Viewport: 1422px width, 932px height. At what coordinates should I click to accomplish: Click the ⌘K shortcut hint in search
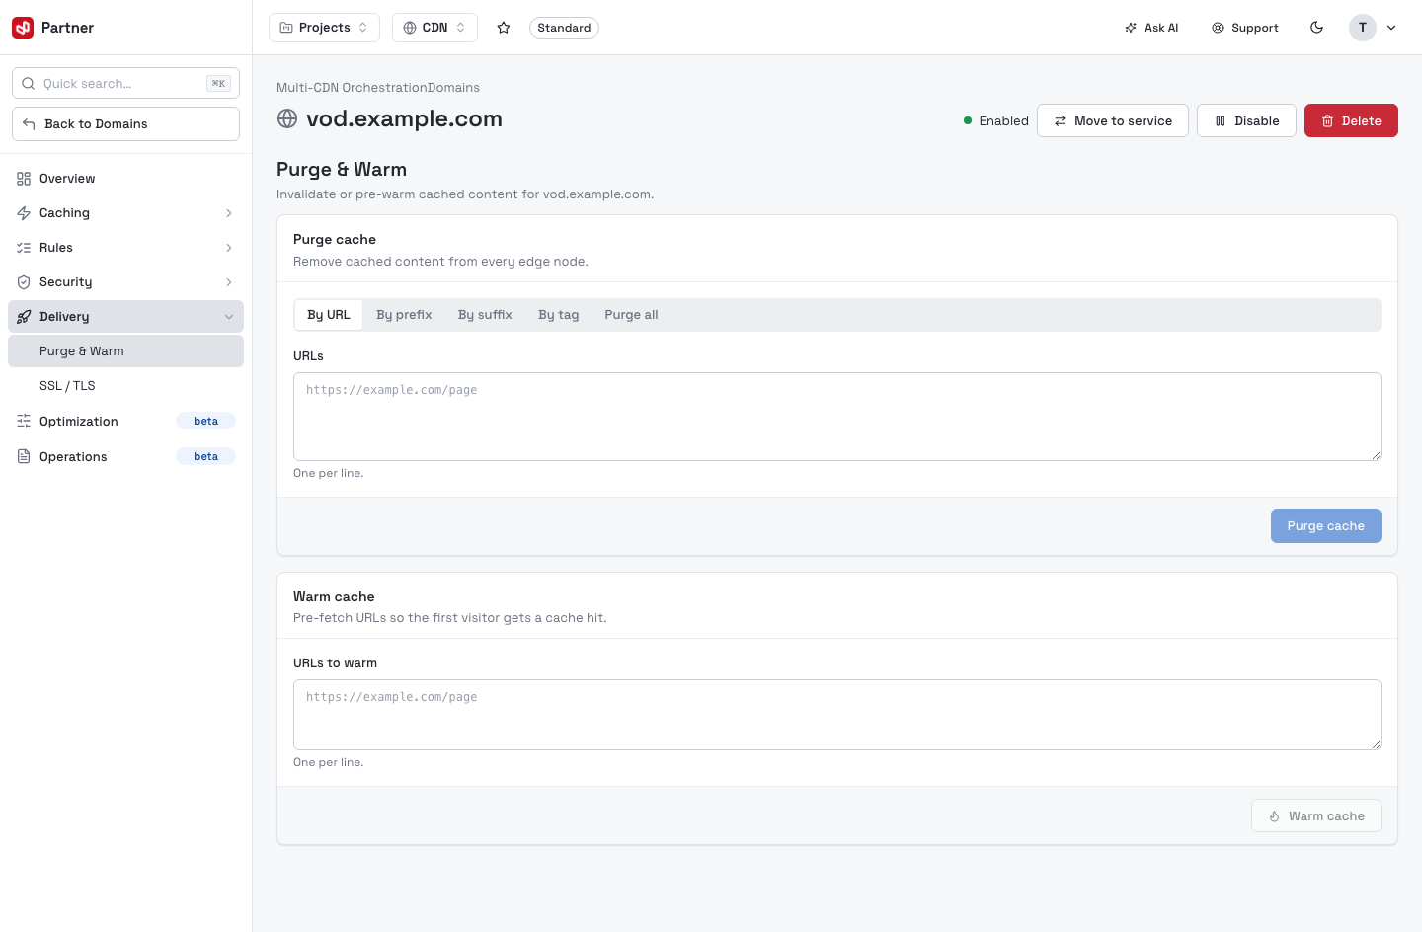click(x=218, y=84)
